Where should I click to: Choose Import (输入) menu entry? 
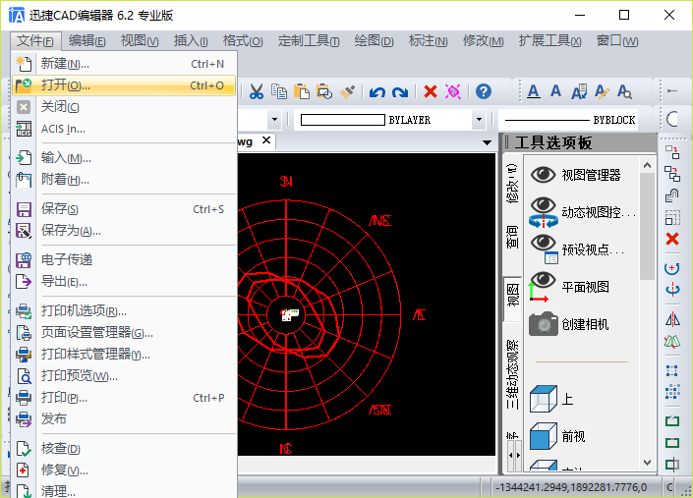(124, 157)
